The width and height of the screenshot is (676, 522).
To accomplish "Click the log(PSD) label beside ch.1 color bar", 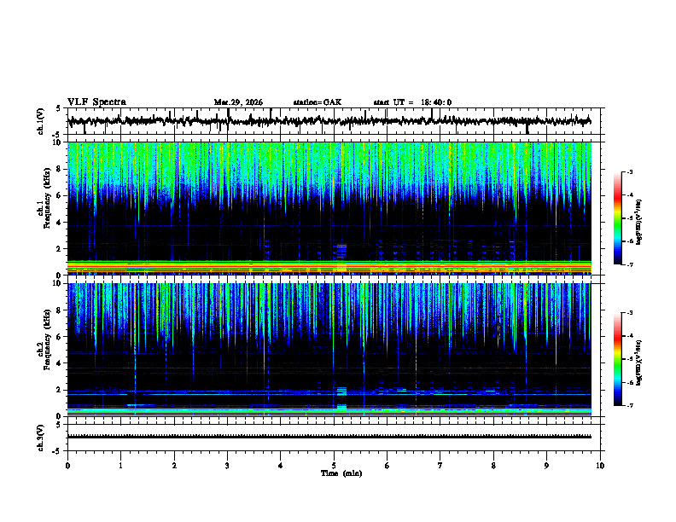I will (x=639, y=223).
